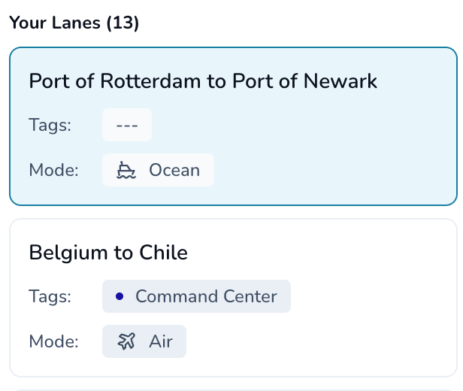Click the word Ocean beside the ship icon
The height and width of the screenshot is (391, 463).
(x=174, y=170)
